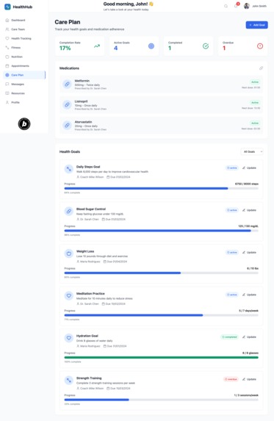
Task: Open Fitness in sidebar
Action: pos(24,48)
